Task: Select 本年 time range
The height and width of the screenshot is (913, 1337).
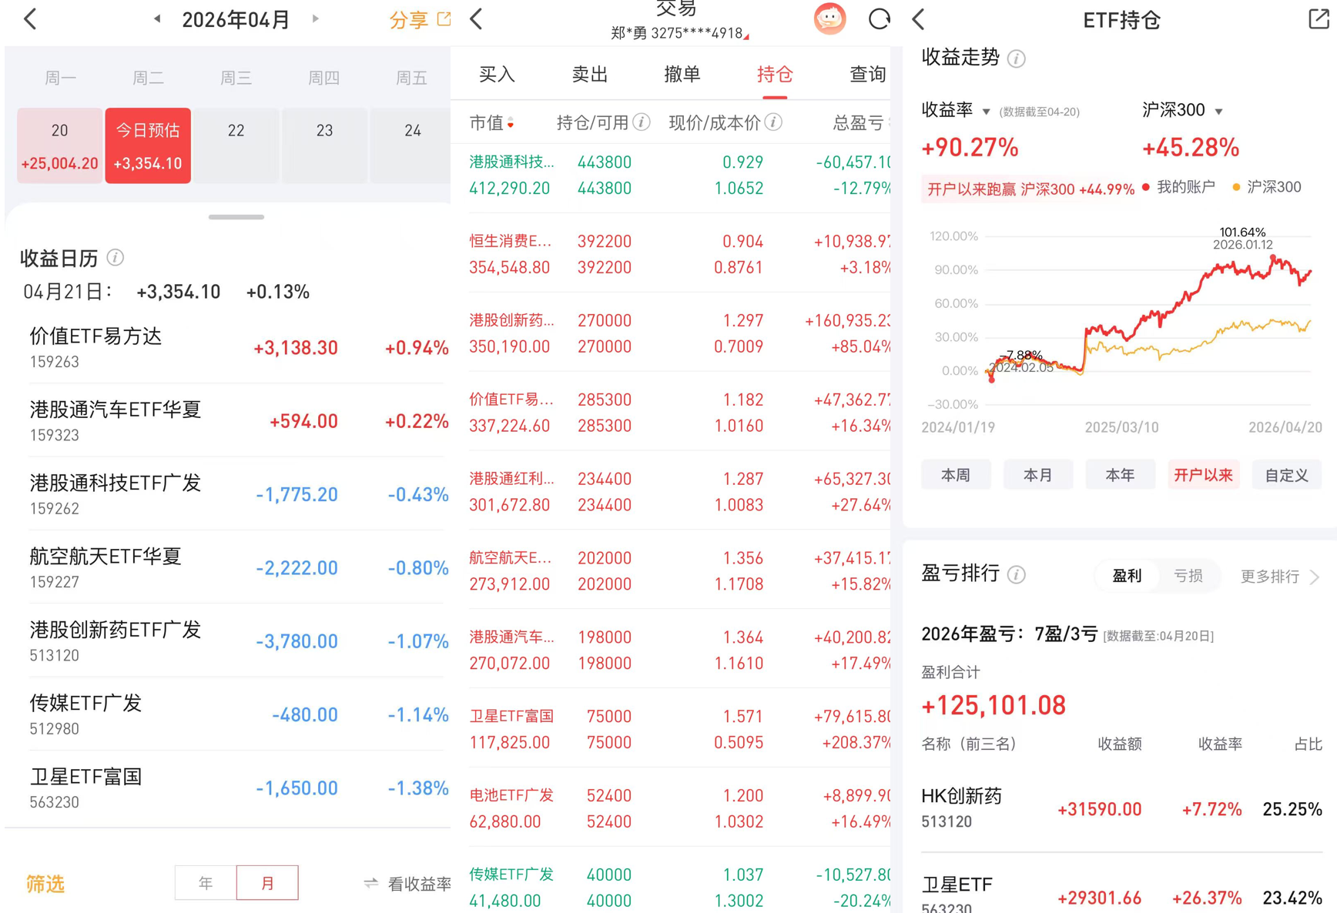Action: (1120, 475)
